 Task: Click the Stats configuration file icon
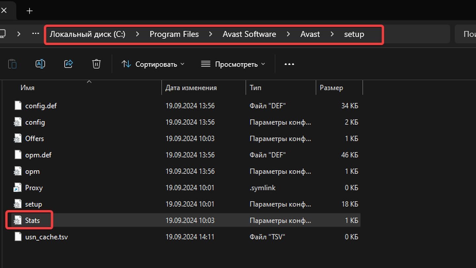click(18, 220)
